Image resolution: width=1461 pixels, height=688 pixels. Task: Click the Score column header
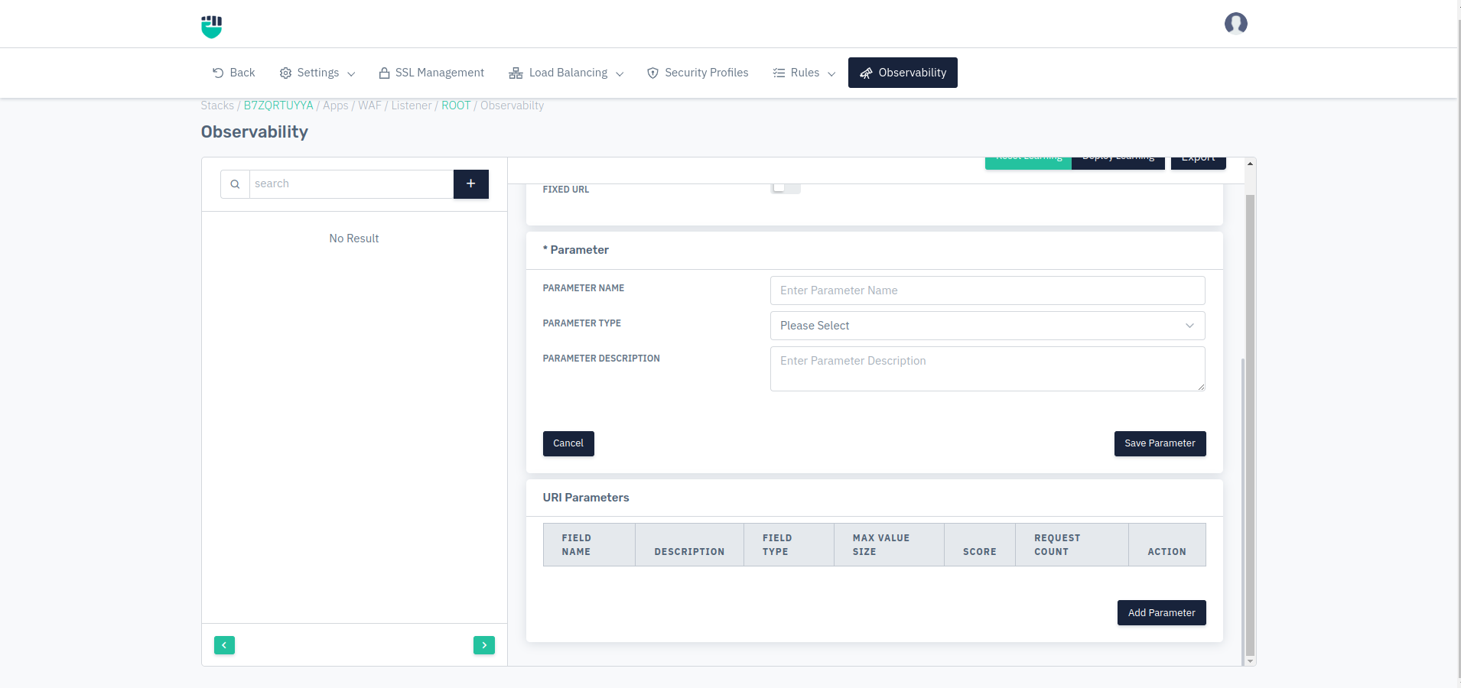[x=980, y=545]
